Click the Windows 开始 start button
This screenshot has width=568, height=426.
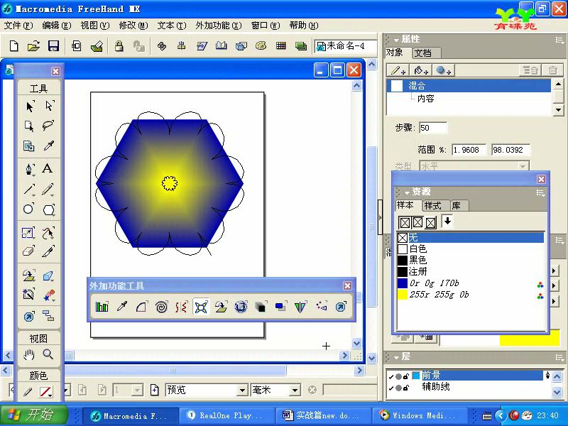(34, 415)
